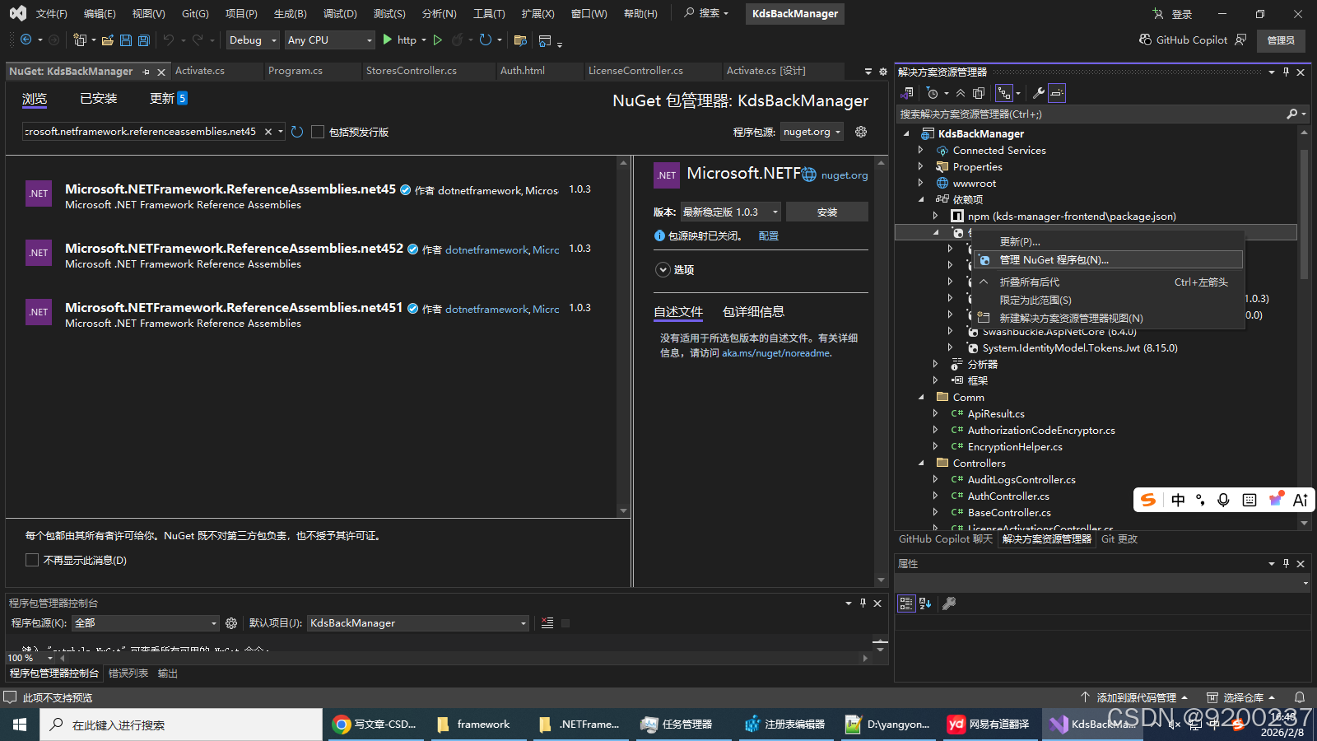Image resolution: width=1317 pixels, height=741 pixels.
Task: Open the Debug configuration dropdown
Action: pos(253,40)
